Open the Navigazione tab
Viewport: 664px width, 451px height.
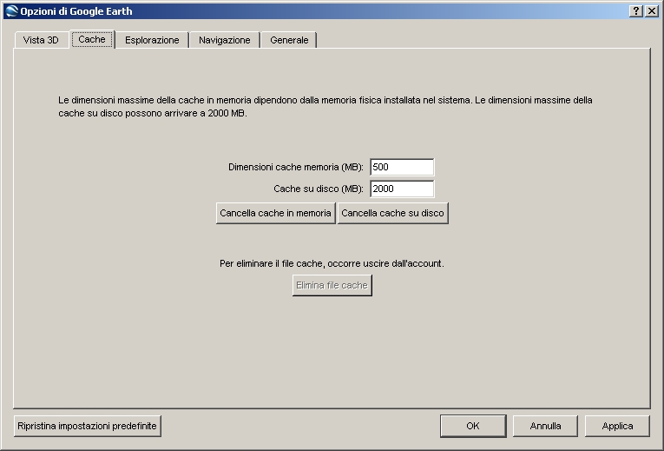[x=225, y=40]
